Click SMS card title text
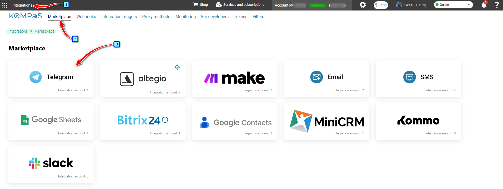This screenshot has height=189, width=503. pyautogui.click(x=427, y=77)
